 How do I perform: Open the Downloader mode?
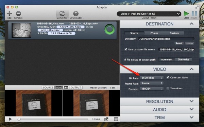[76, 15]
